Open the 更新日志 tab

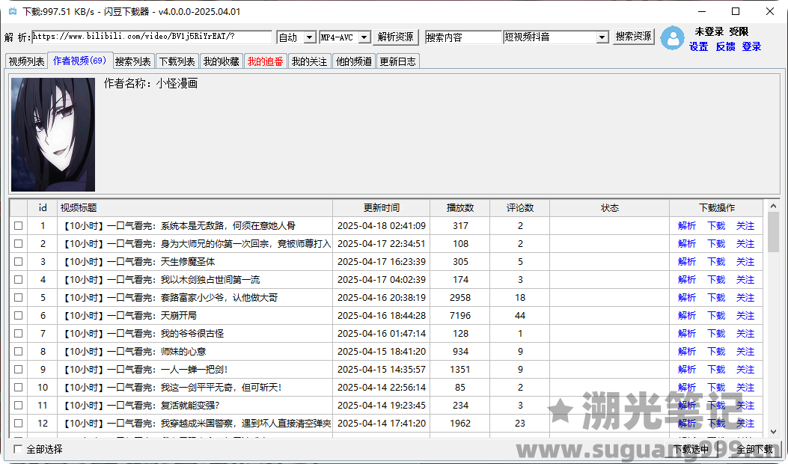coord(397,61)
